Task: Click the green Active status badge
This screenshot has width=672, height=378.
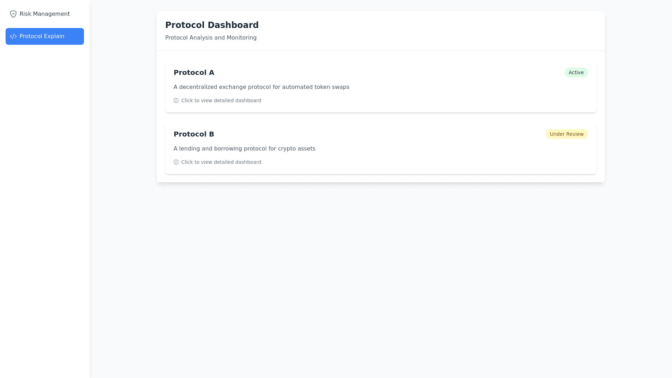Action: 576,72
